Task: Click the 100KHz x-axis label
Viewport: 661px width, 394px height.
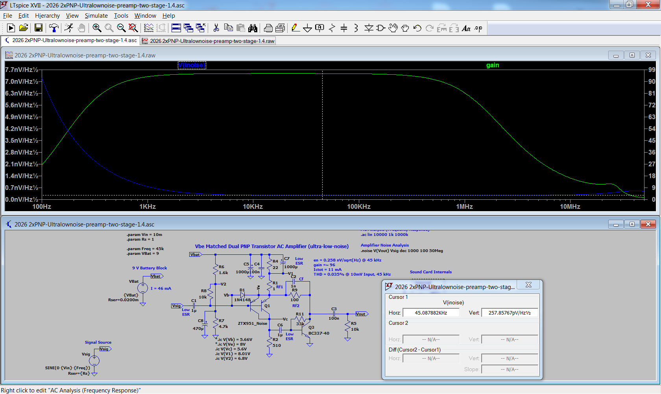Action: (x=358, y=206)
